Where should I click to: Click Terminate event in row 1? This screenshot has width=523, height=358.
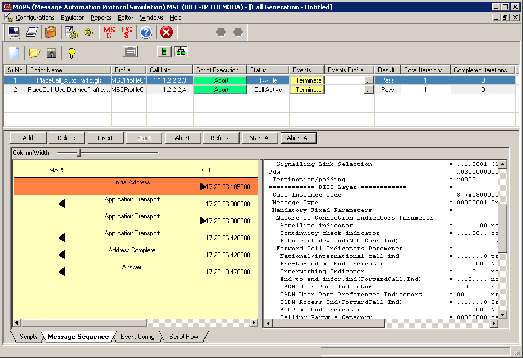click(x=307, y=80)
